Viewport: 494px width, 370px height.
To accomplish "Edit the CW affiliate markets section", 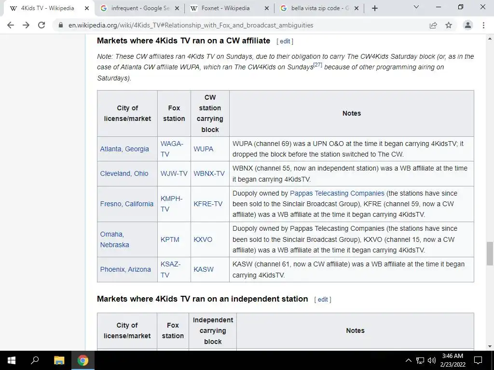I will click(285, 41).
